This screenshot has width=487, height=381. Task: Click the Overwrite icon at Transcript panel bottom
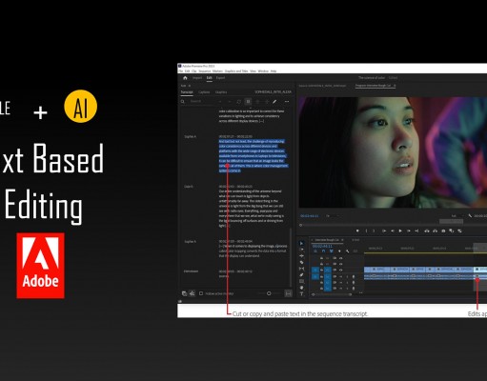pos(193,293)
